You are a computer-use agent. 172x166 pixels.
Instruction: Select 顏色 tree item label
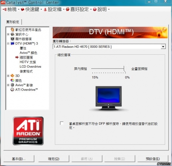click(19, 80)
